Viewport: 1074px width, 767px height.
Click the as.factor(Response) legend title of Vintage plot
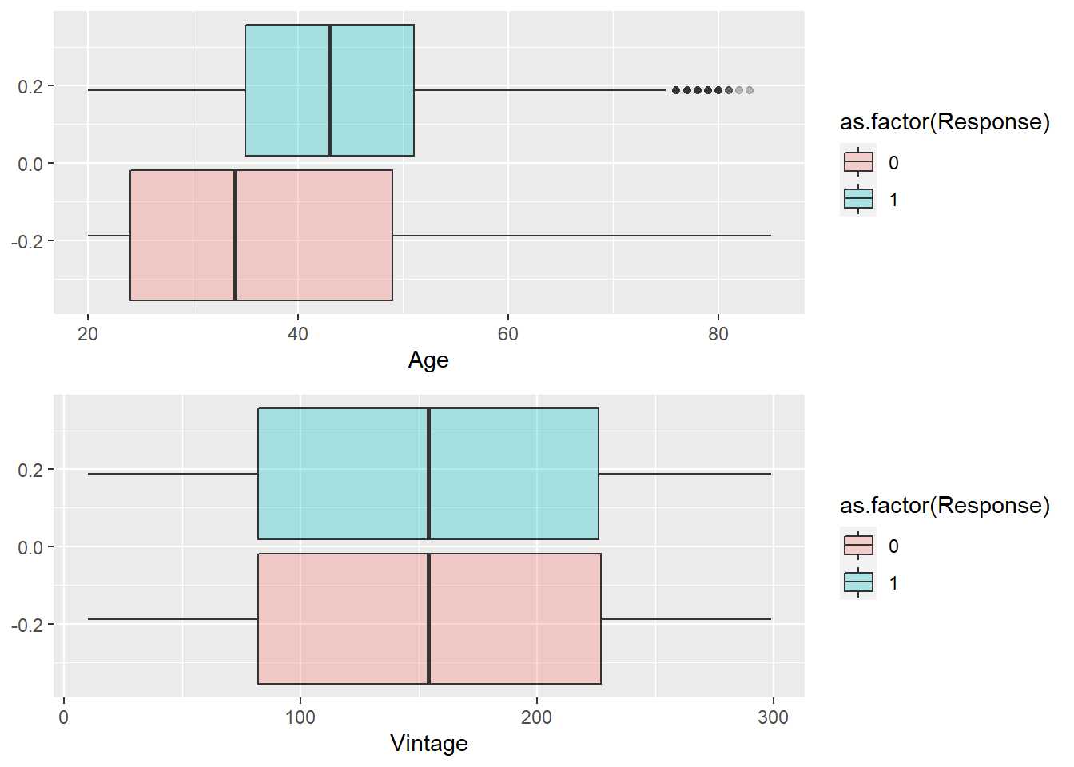click(945, 505)
